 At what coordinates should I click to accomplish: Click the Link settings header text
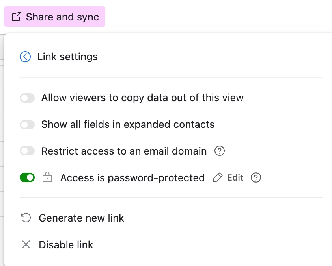[x=67, y=57]
